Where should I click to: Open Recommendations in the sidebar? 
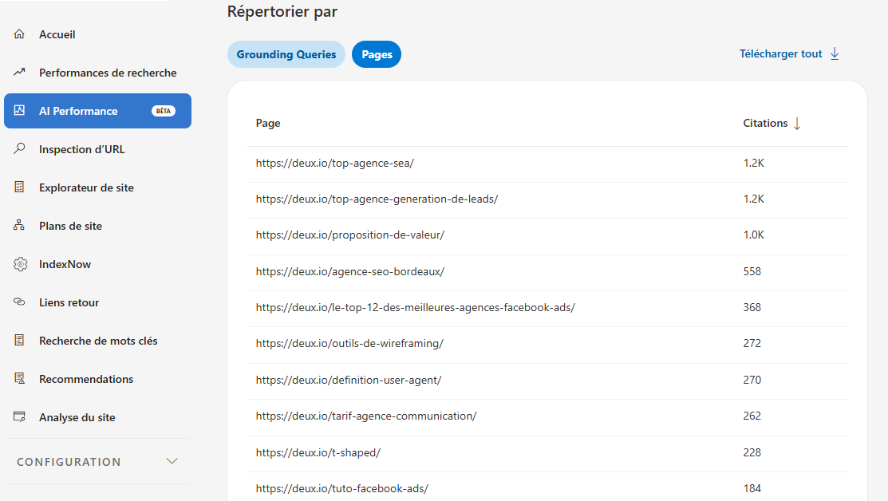click(x=86, y=379)
